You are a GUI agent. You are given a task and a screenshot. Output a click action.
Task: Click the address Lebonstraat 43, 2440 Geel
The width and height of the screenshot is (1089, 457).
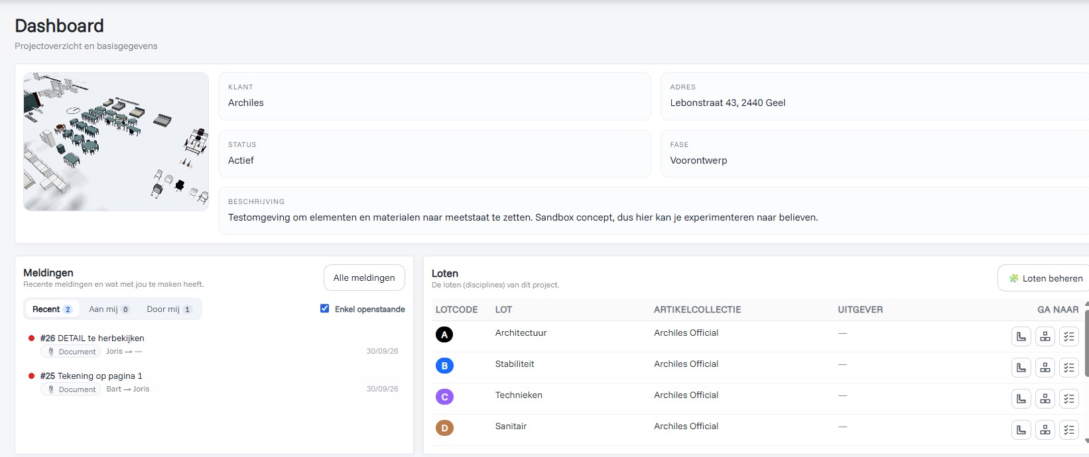(728, 103)
